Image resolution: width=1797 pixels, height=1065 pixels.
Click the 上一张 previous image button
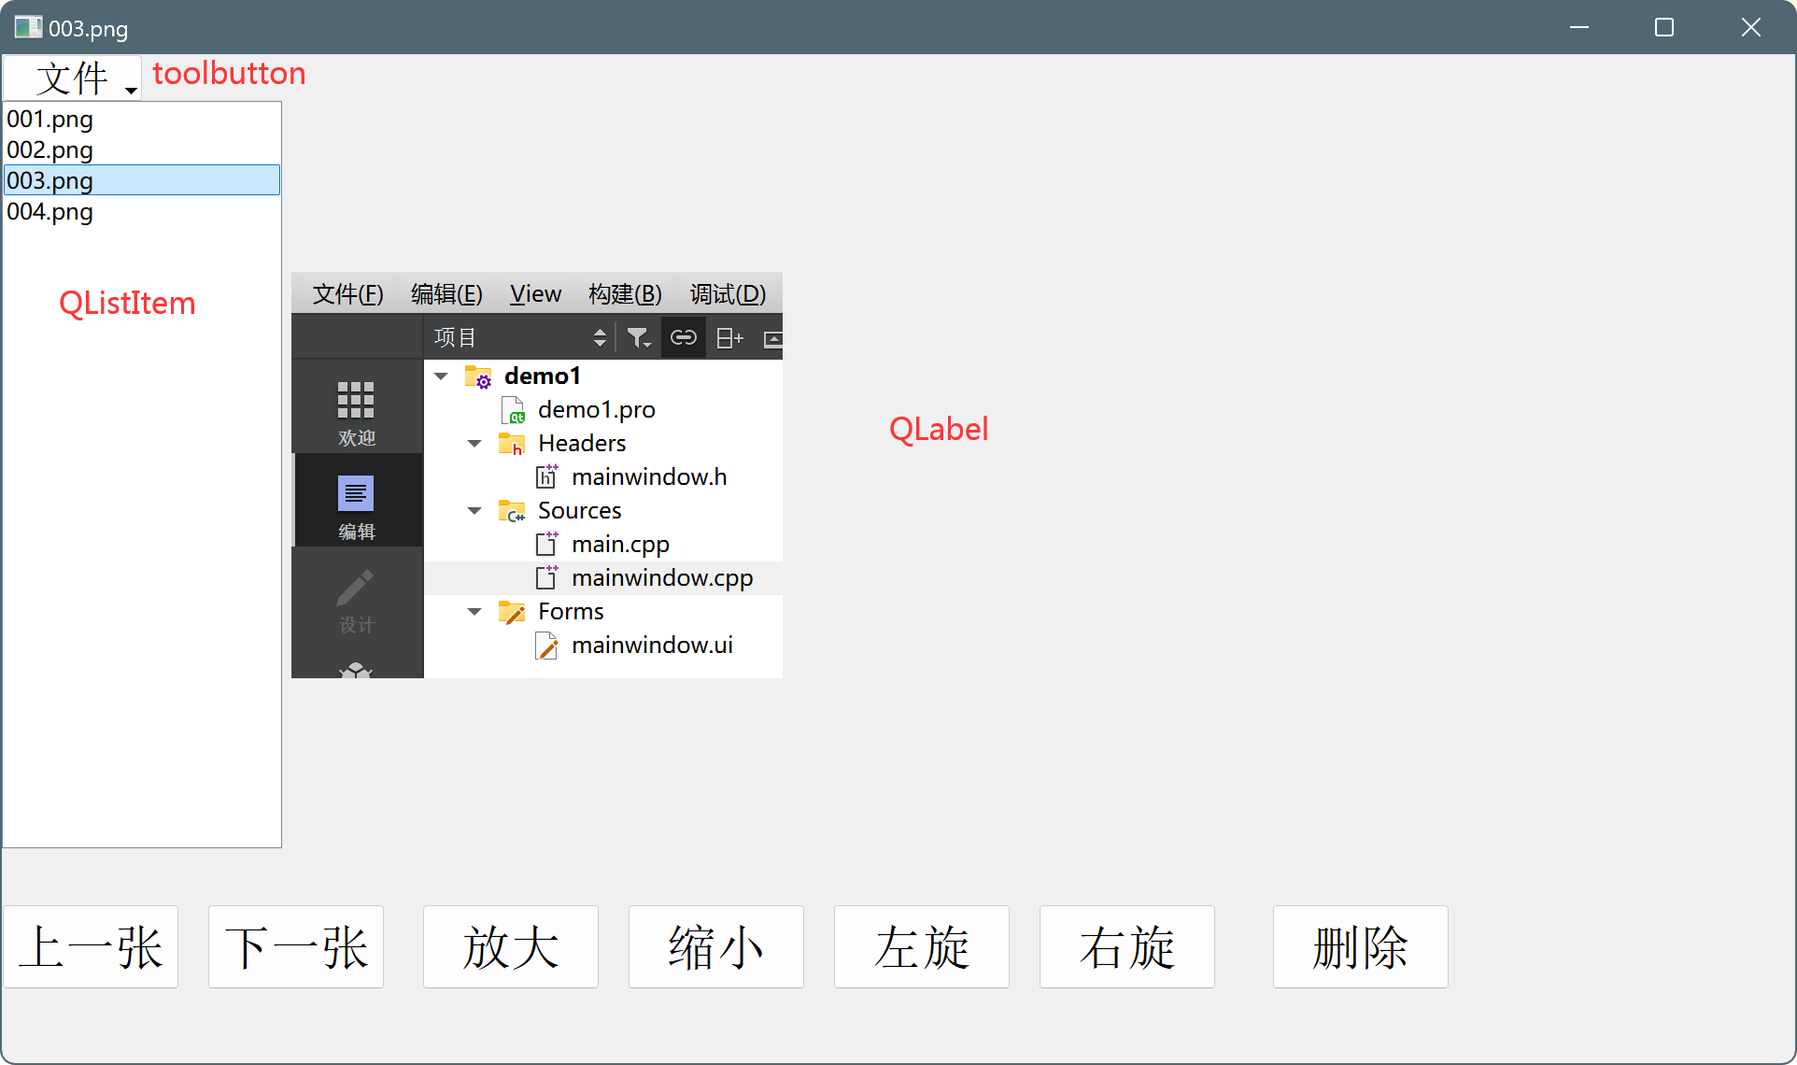coord(91,946)
